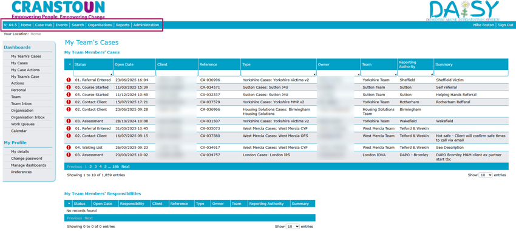This screenshot has width=516, height=231.
Task: Click red warning icon on London IPS row
Action: click(69, 155)
